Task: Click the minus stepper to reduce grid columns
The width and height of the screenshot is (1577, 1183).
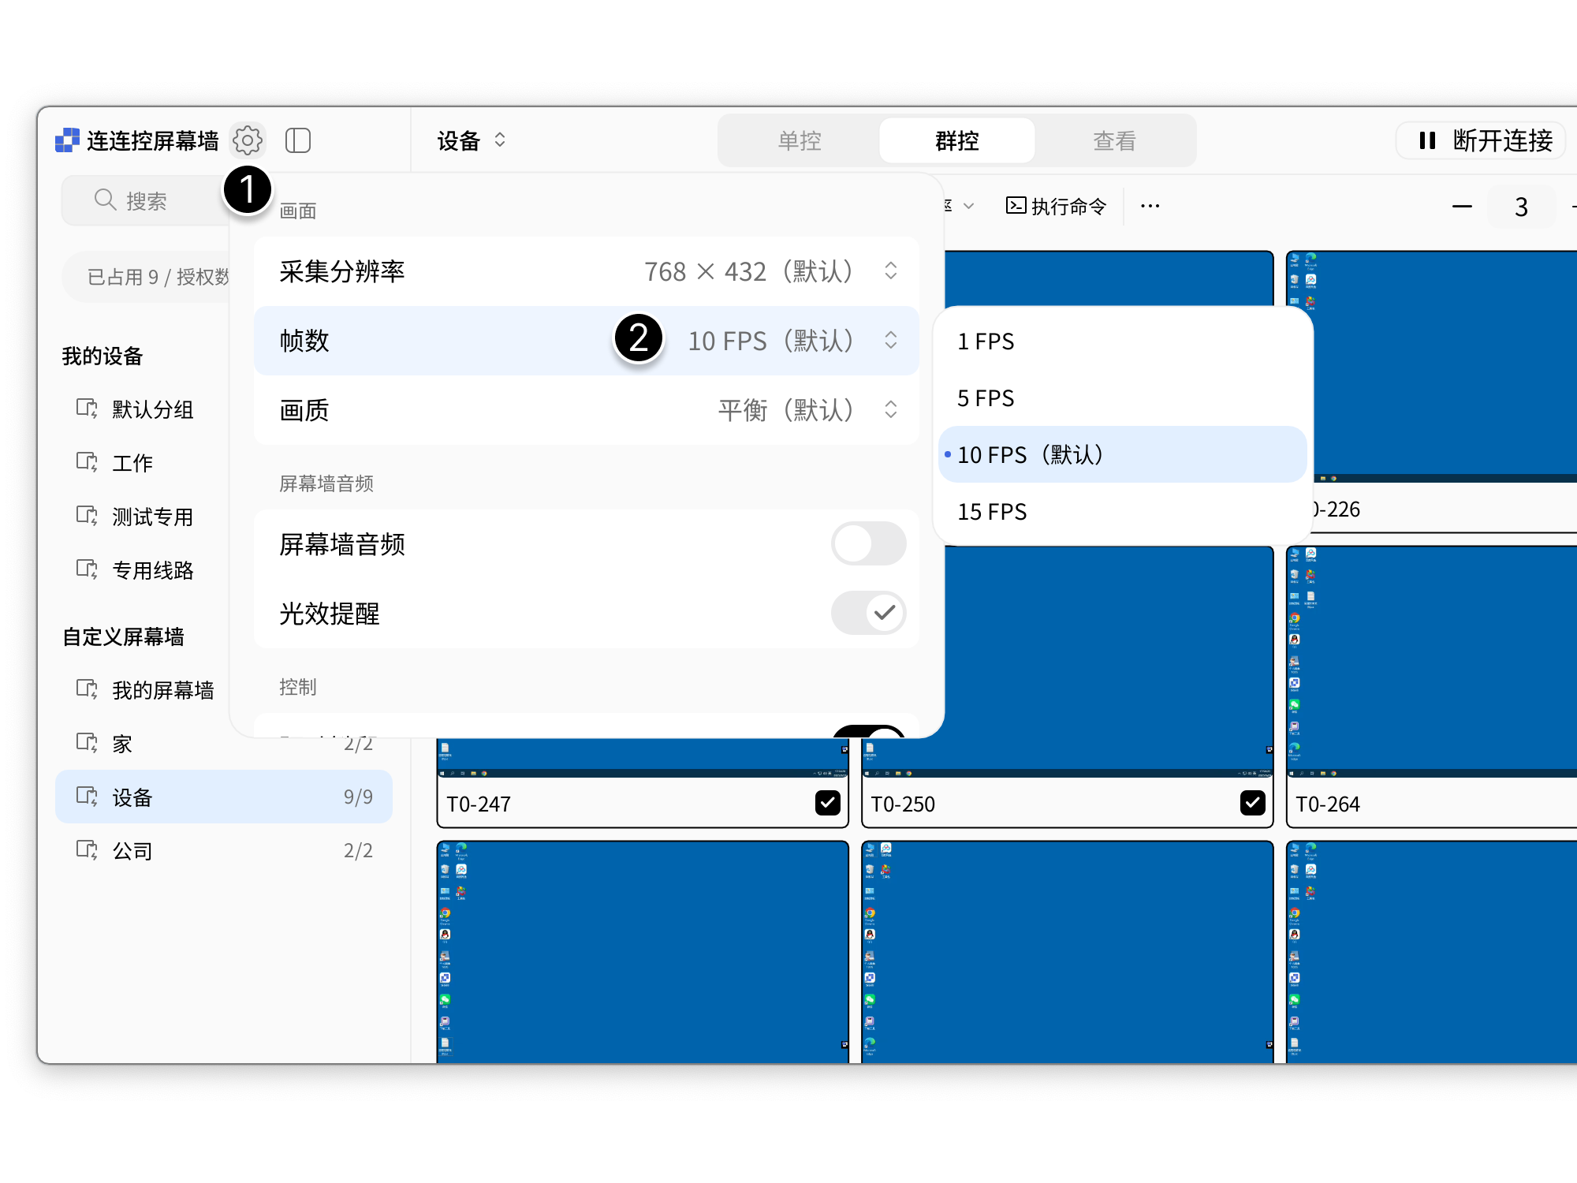Action: pos(1463,206)
